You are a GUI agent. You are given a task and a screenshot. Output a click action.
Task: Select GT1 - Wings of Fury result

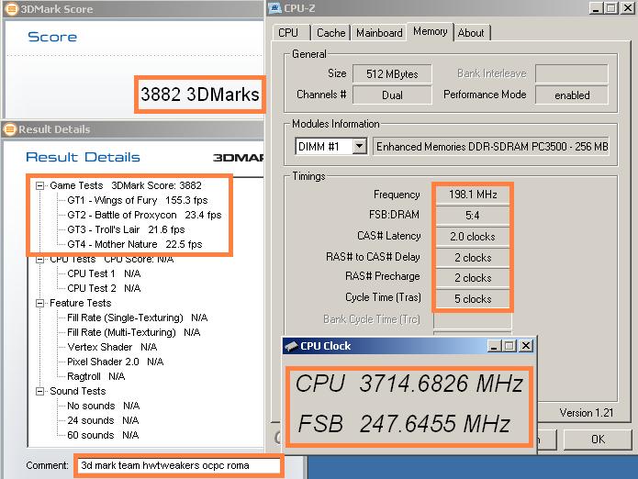[x=138, y=200]
